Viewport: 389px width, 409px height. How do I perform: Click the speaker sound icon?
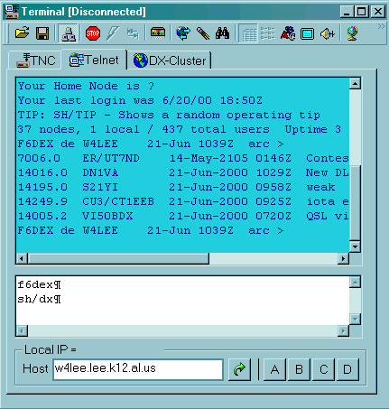tap(328, 33)
